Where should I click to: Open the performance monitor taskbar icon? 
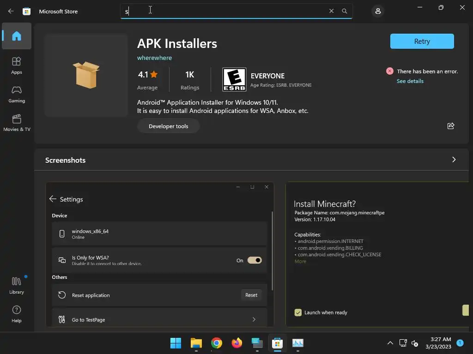click(298, 343)
